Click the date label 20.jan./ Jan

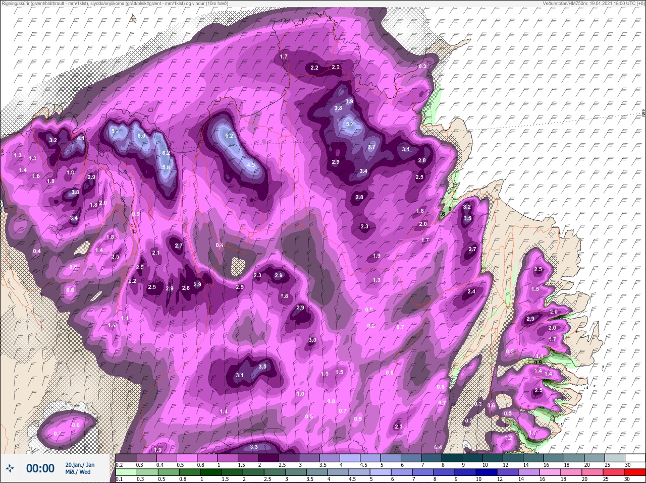click(80, 464)
